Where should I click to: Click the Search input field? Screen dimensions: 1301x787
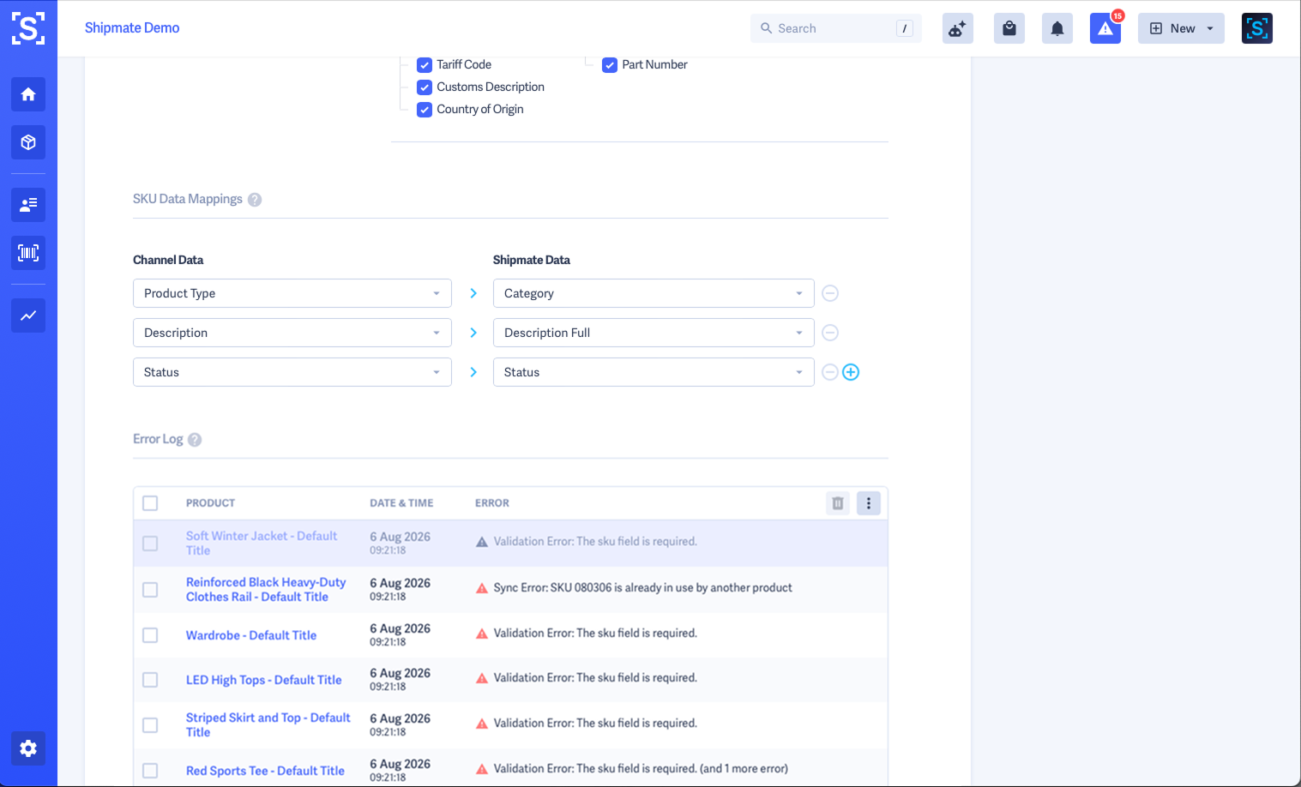pos(836,28)
